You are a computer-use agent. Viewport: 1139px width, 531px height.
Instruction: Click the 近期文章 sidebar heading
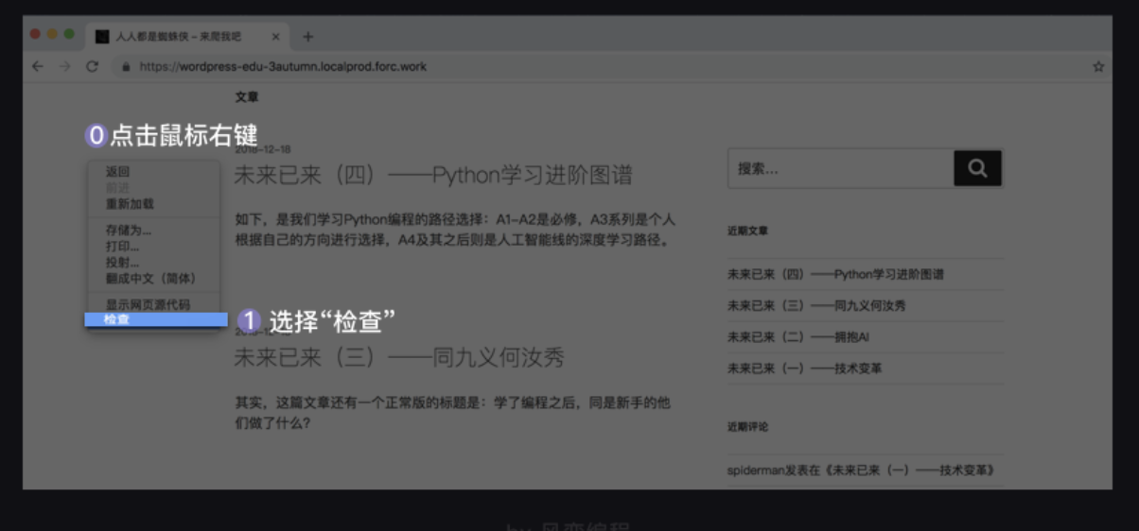747,230
